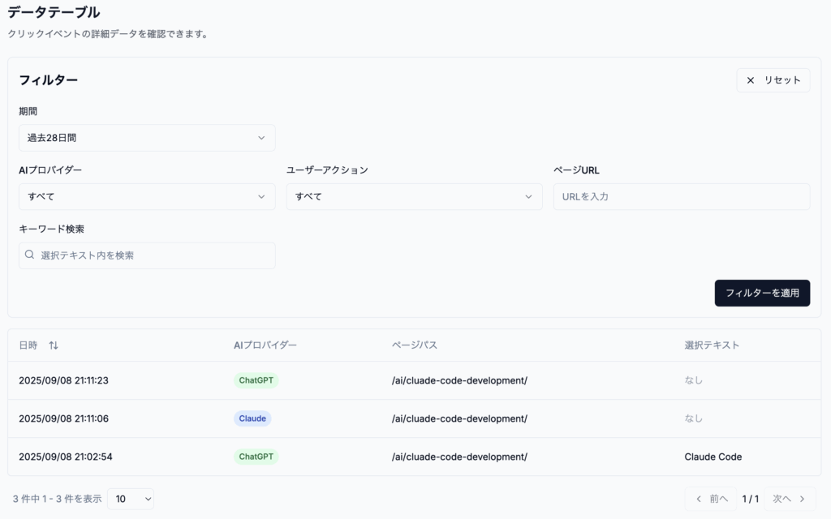The width and height of the screenshot is (831, 519).
Task: Click the Claude Code selected text cell
Action: click(x=713, y=457)
